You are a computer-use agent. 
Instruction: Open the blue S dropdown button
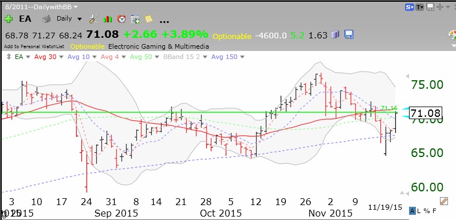click(409, 7)
